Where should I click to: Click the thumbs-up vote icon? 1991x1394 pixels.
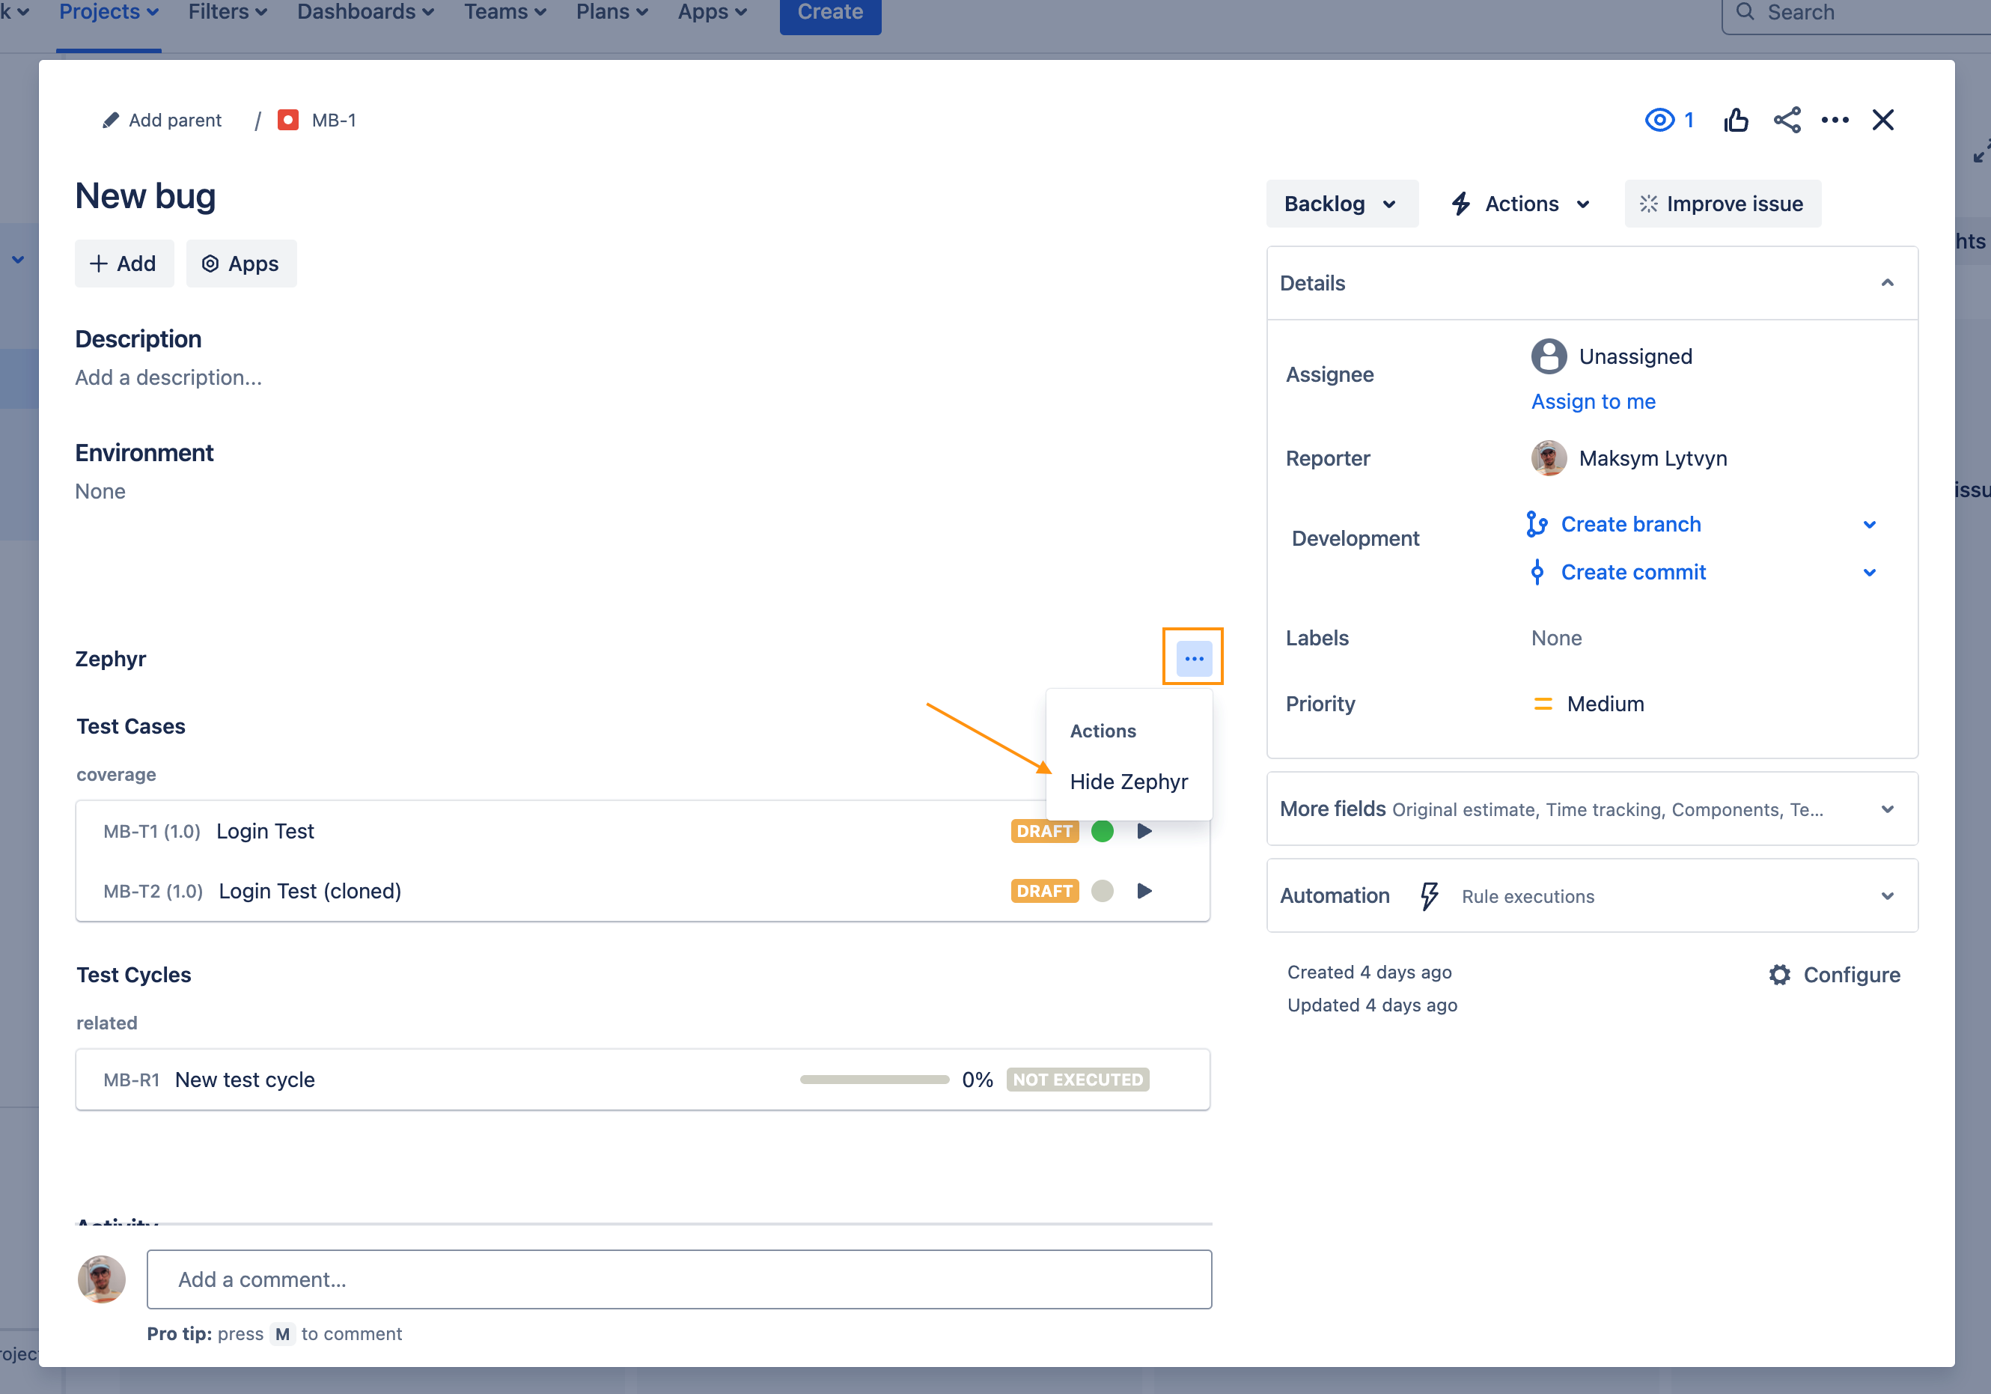click(1735, 120)
